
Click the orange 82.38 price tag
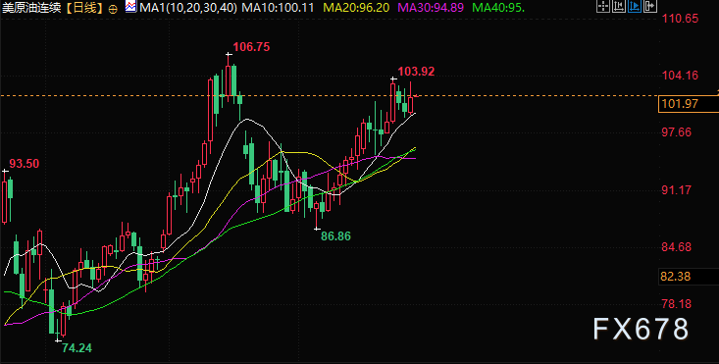click(676, 277)
